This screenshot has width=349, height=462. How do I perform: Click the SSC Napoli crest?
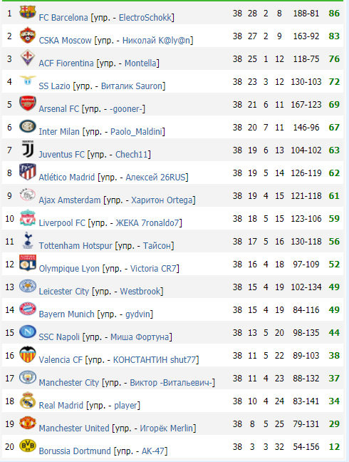pos(28,332)
